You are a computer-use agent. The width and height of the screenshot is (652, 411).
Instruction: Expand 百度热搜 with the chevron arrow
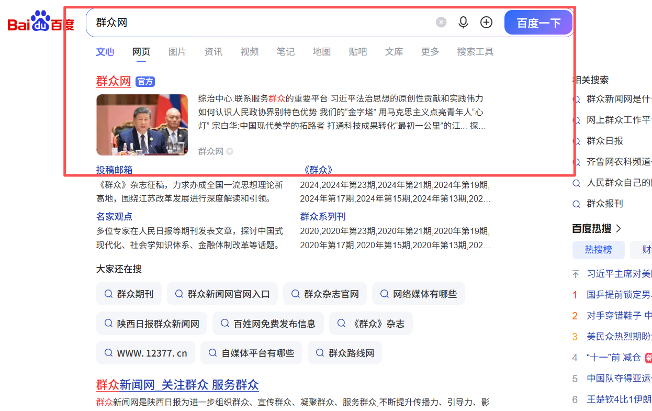pyautogui.click(x=619, y=229)
